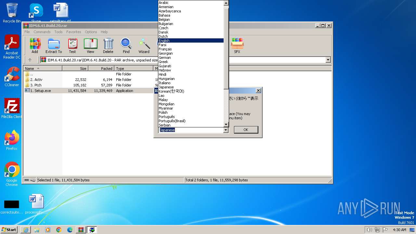Image resolution: width=416 pixels, height=234 pixels.
Task: Select Acrobat Reader DC desktop icon
Action: 12,47
